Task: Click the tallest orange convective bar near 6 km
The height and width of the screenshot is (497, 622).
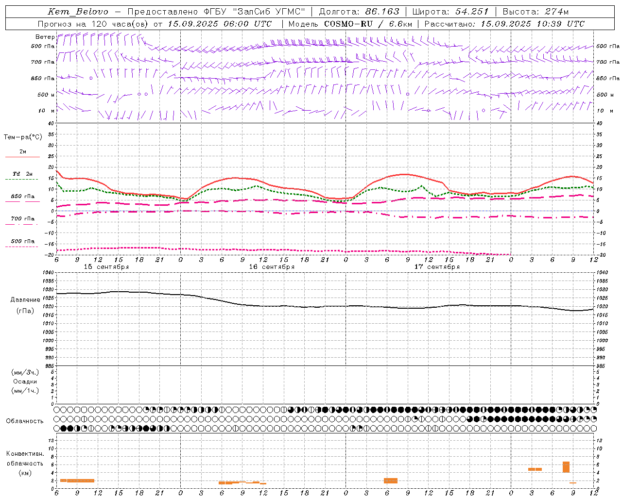Action: [566, 467]
